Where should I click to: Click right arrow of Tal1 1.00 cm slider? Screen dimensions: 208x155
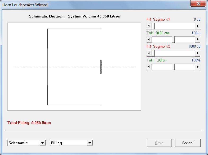(197, 67)
